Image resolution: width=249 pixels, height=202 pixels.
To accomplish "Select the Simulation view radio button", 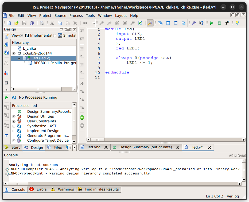I will (55, 36).
